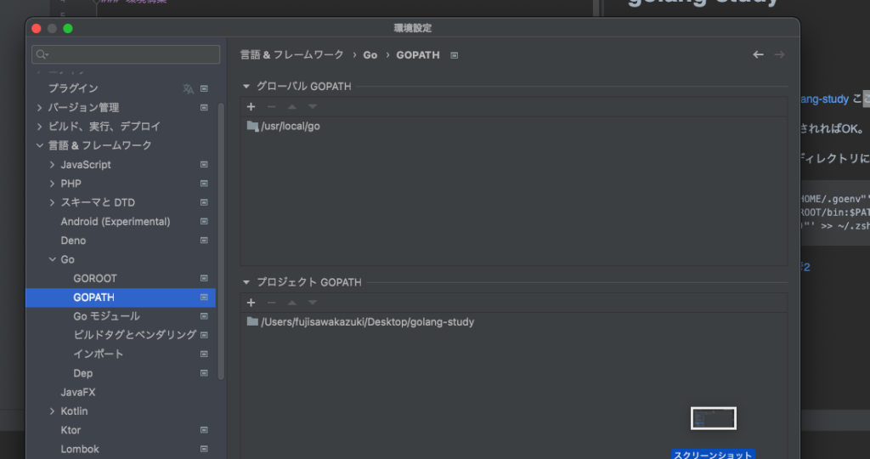Click project icon on Android (Experimental) row
The width and height of the screenshot is (870, 459).
204,222
